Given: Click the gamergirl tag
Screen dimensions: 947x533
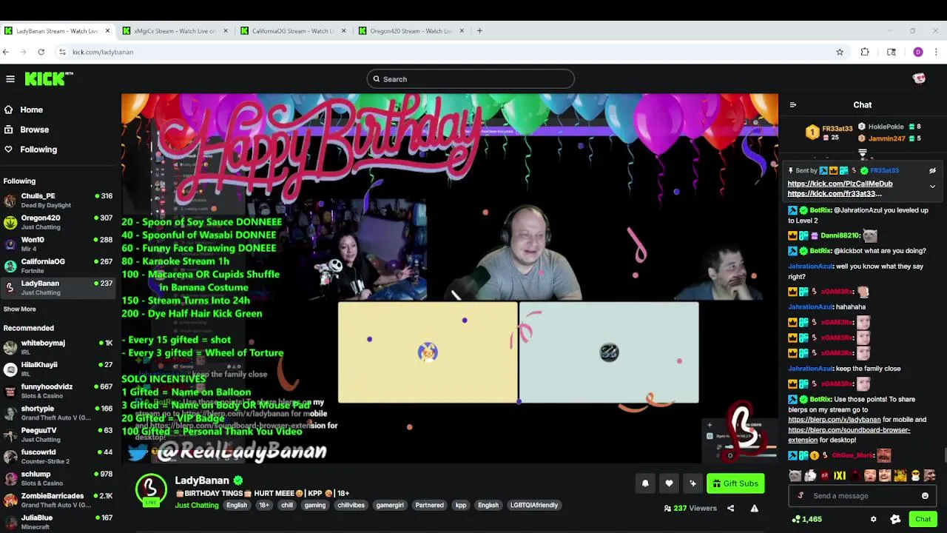Looking at the screenshot, I should pyautogui.click(x=390, y=506).
